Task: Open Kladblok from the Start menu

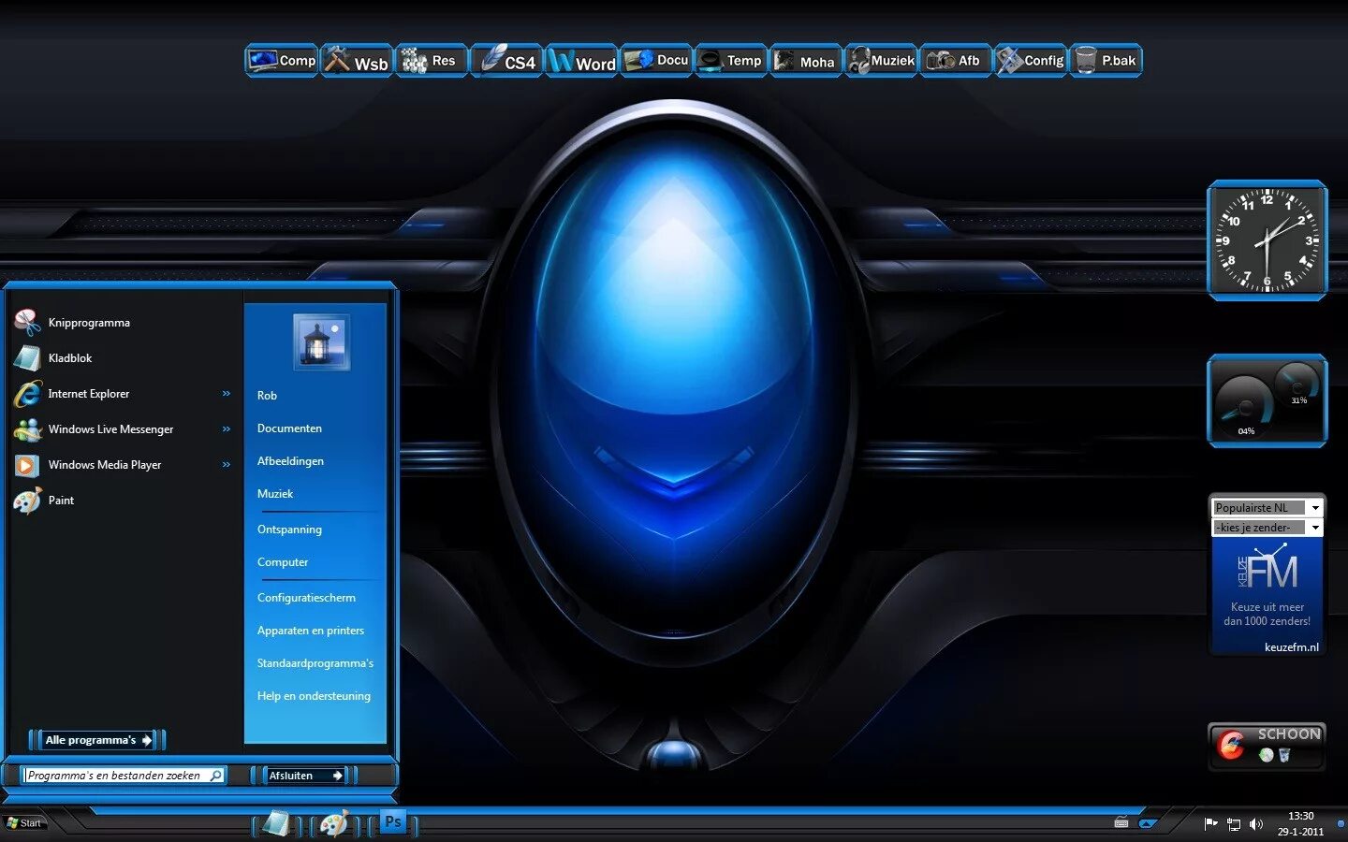Action: 122,358
